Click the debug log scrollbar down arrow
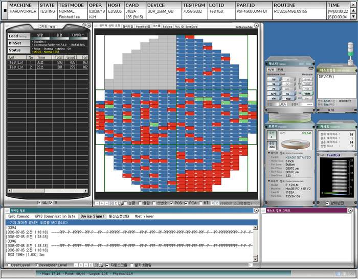358x279 pixels. pyautogui.click(x=255, y=259)
